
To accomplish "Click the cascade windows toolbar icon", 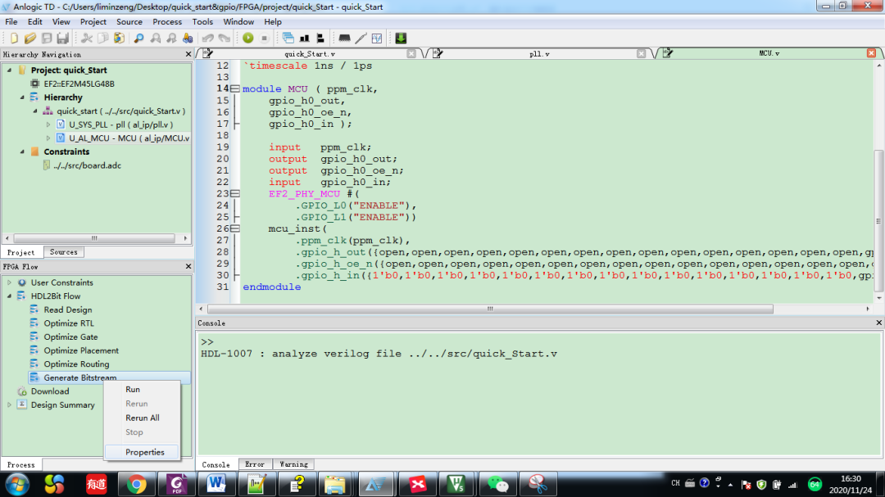I will tap(288, 38).
